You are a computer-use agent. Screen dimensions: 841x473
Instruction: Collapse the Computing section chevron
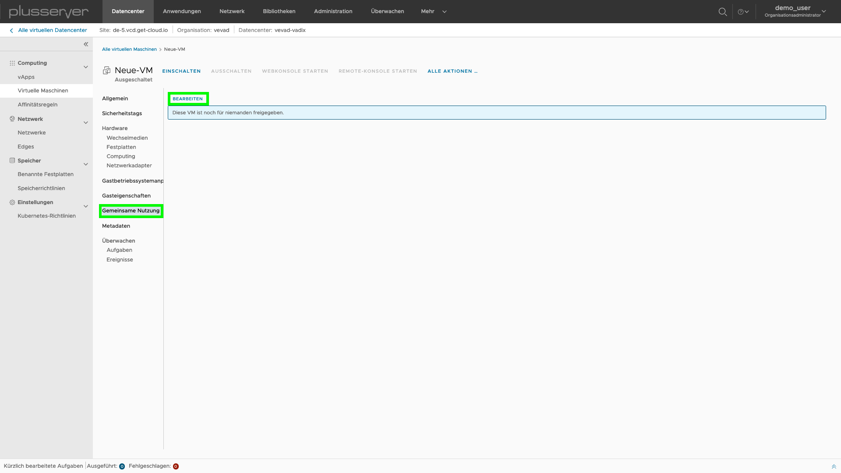point(86,67)
